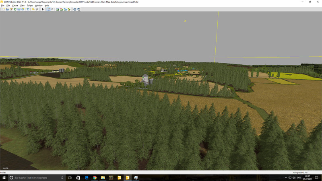Open Task View from the taskbar
Image resolution: width=322 pixels, height=181 pixels.
70,177
